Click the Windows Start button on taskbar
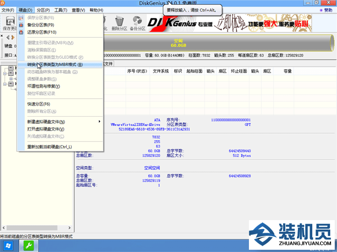 click(x=8, y=245)
